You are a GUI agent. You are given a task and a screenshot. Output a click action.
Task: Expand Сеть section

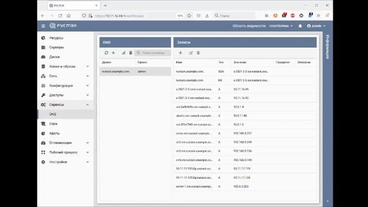[x=66, y=76]
